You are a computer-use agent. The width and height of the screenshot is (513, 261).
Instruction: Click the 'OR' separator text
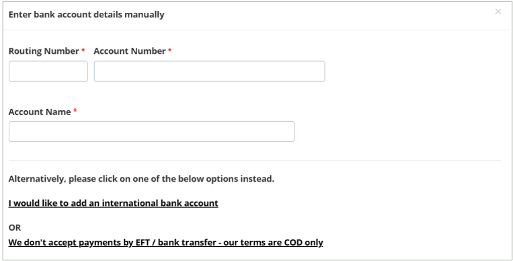[15, 227]
